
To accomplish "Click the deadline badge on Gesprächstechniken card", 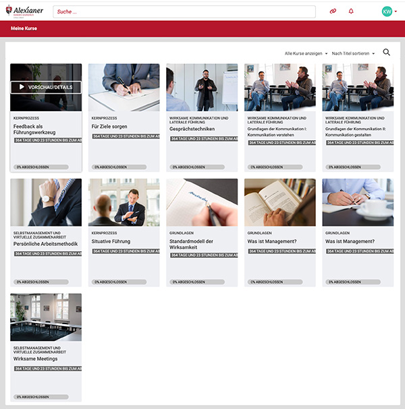I will (204, 139).
